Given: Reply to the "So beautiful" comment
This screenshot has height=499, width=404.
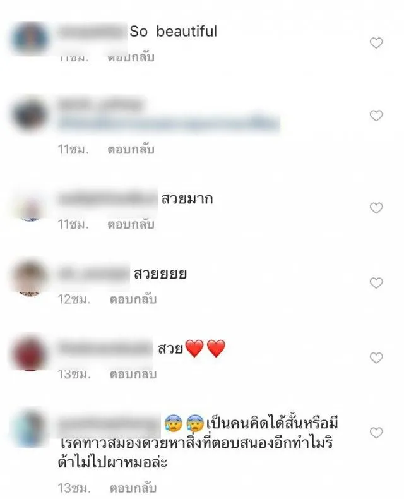Looking at the screenshot, I should [131, 57].
